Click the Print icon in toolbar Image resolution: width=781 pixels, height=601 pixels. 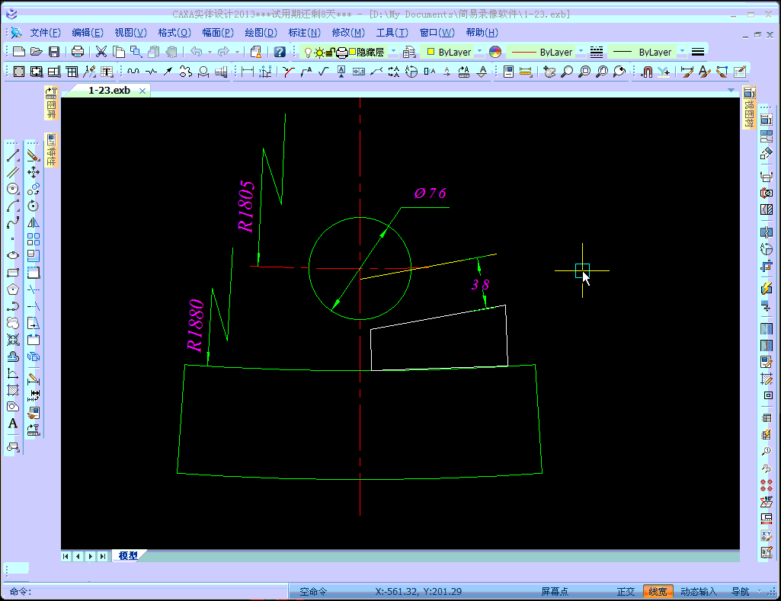[x=77, y=52]
